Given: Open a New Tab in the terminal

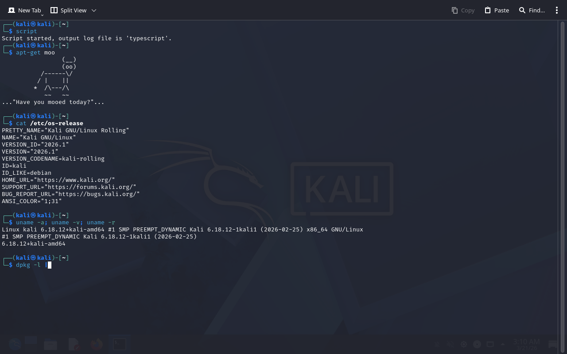Looking at the screenshot, I should coord(24,10).
